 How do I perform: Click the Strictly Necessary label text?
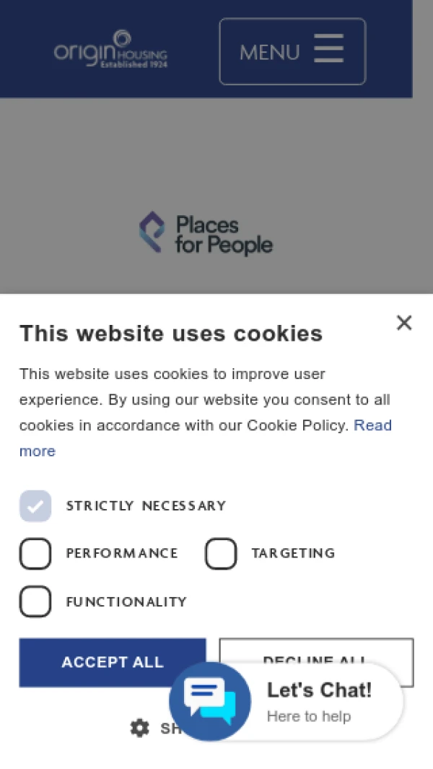(146, 506)
